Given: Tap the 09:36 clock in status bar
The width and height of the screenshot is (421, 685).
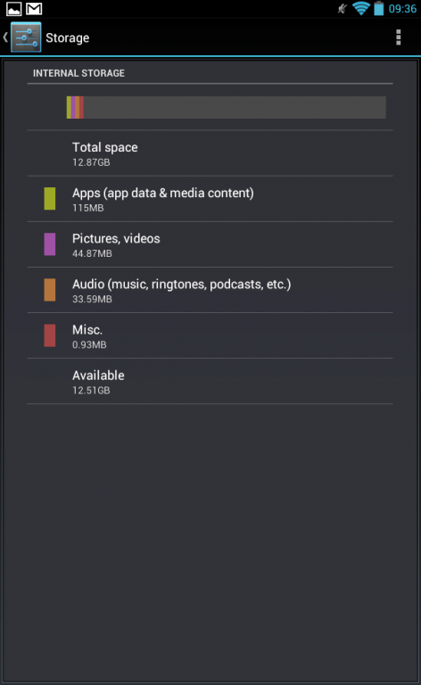Looking at the screenshot, I should (x=402, y=9).
